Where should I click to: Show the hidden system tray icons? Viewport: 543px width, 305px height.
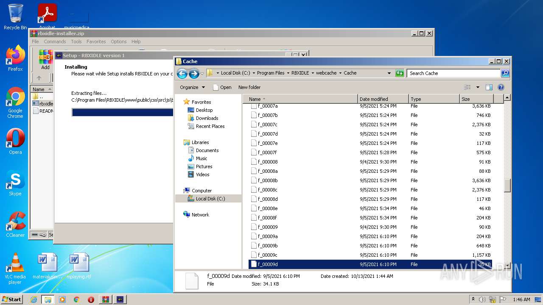coord(473,299)
